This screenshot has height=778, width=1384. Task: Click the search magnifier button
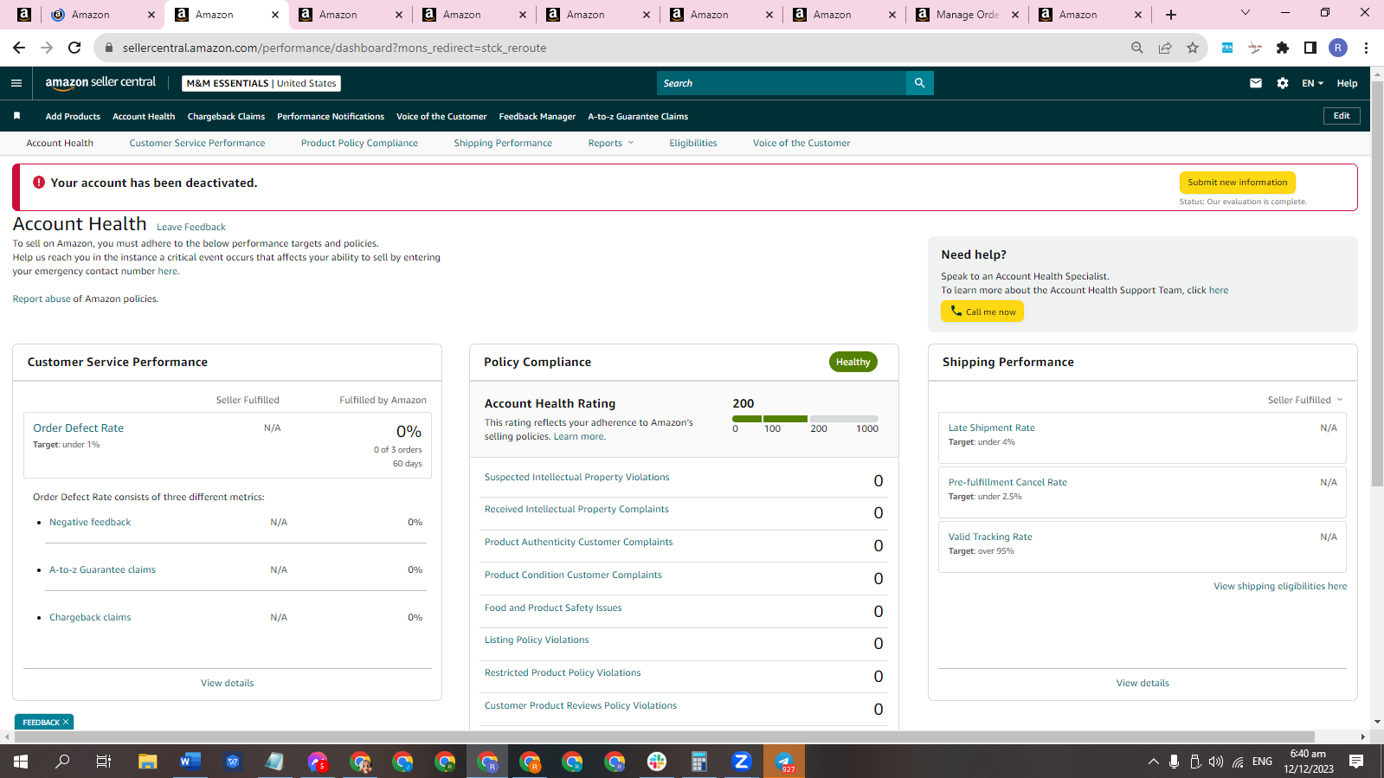[x=919, y=83]
